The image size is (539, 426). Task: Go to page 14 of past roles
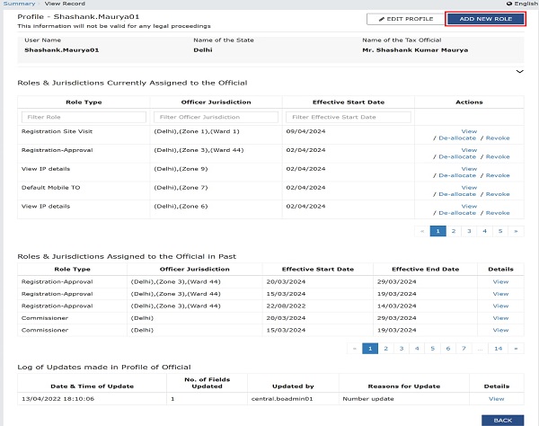(x=498, y=349)
